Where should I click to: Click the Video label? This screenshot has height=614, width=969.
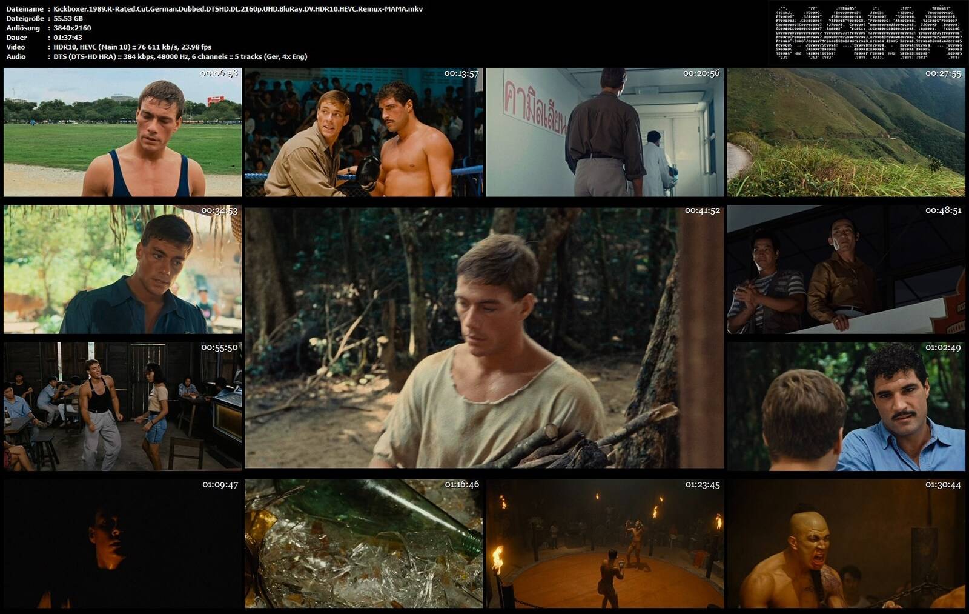[16, 47]
